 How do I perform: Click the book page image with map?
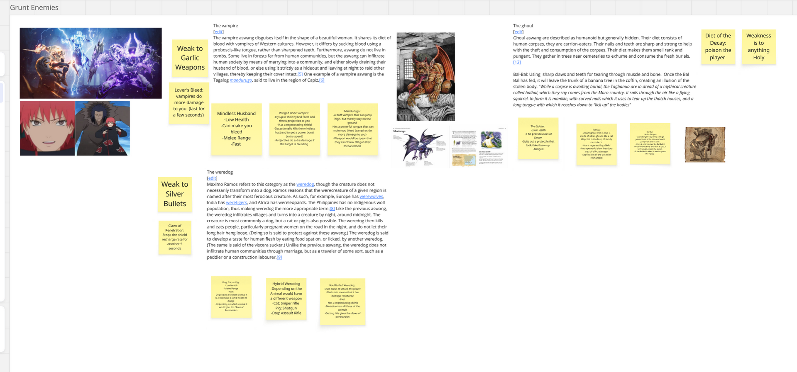478,147
